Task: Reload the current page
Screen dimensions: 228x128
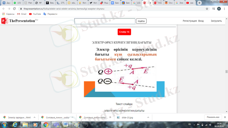Action: (x=14, y=9)
